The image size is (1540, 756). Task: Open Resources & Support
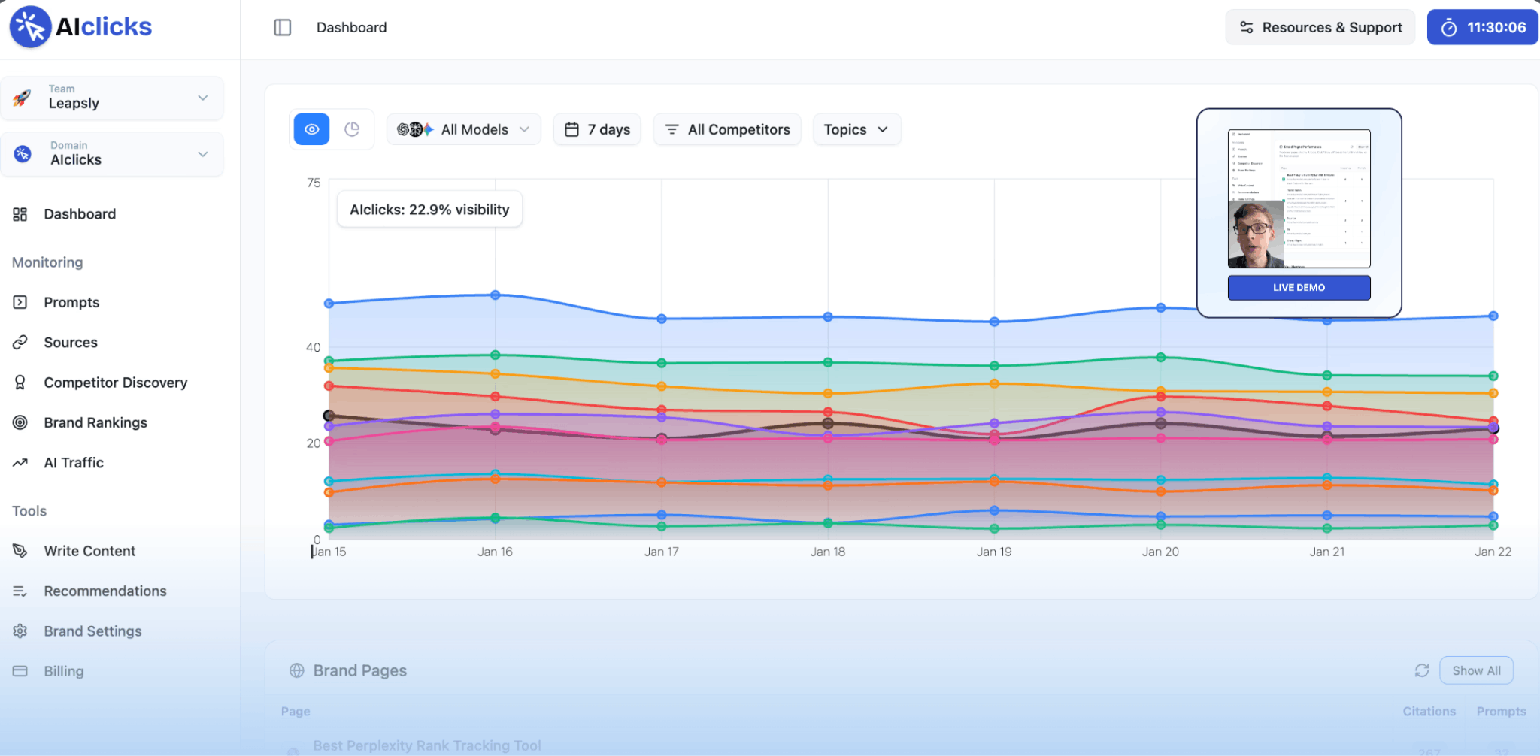pos(1320,26)
